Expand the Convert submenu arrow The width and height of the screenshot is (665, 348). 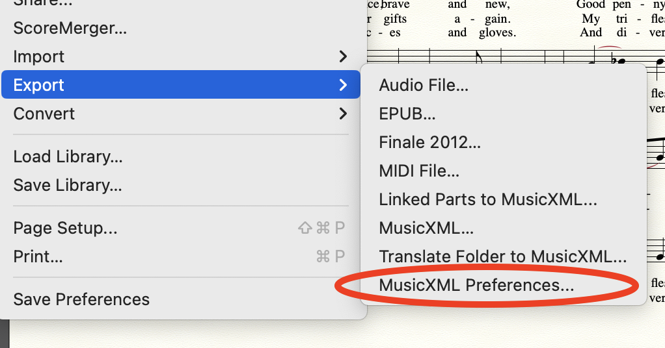[x=343, y=114]
